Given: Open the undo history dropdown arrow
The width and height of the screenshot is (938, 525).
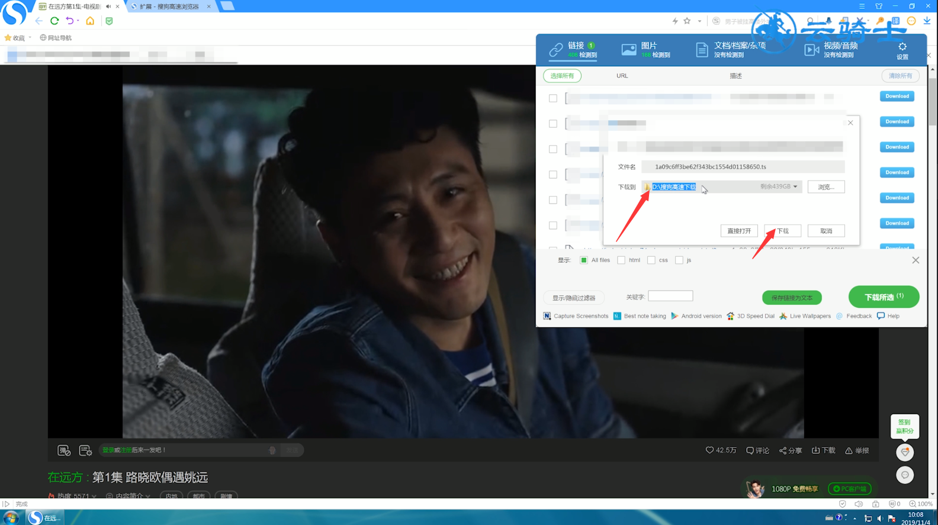Looking at the screenshot, I should (x=78, y=21).
